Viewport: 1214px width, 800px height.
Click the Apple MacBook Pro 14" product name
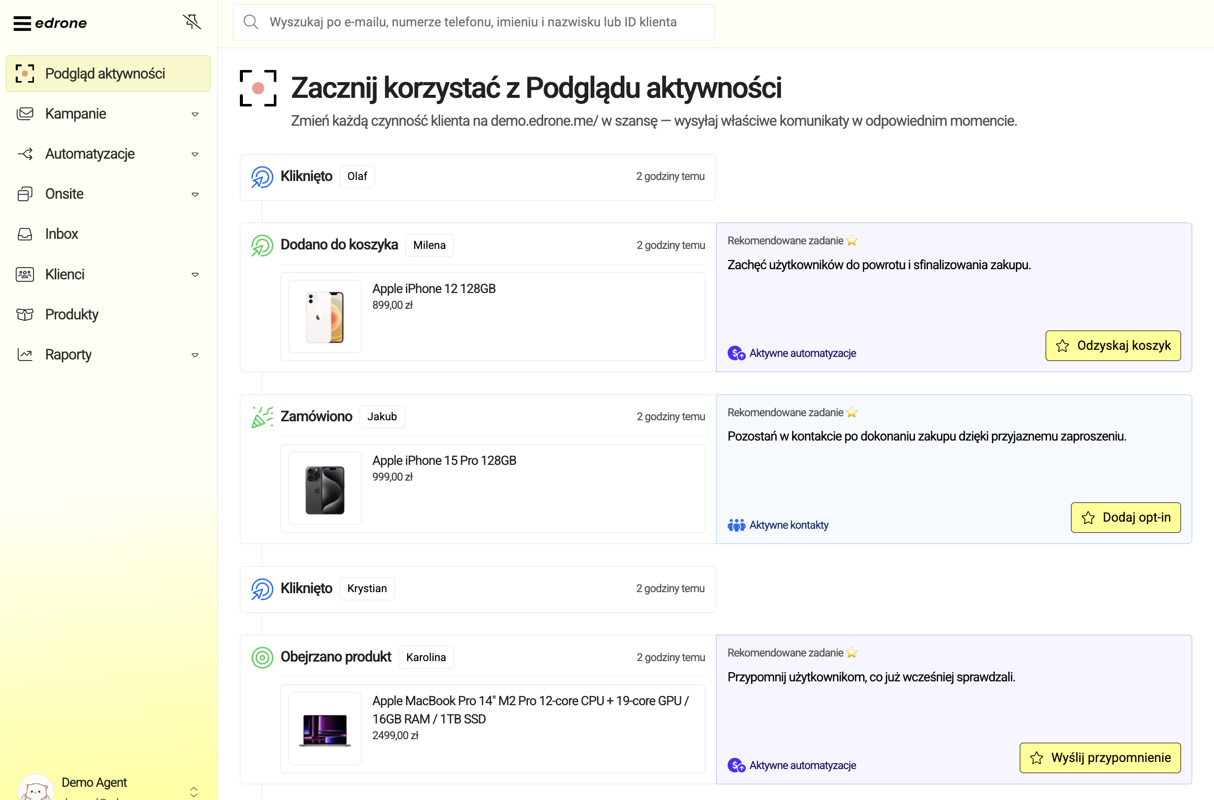531,710
